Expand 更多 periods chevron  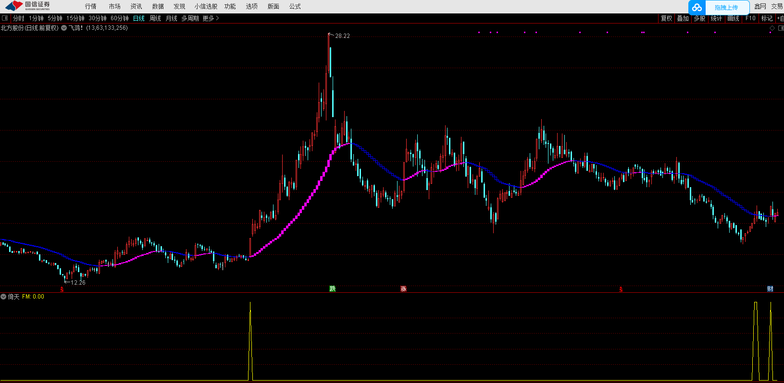[x=211, y=18]
